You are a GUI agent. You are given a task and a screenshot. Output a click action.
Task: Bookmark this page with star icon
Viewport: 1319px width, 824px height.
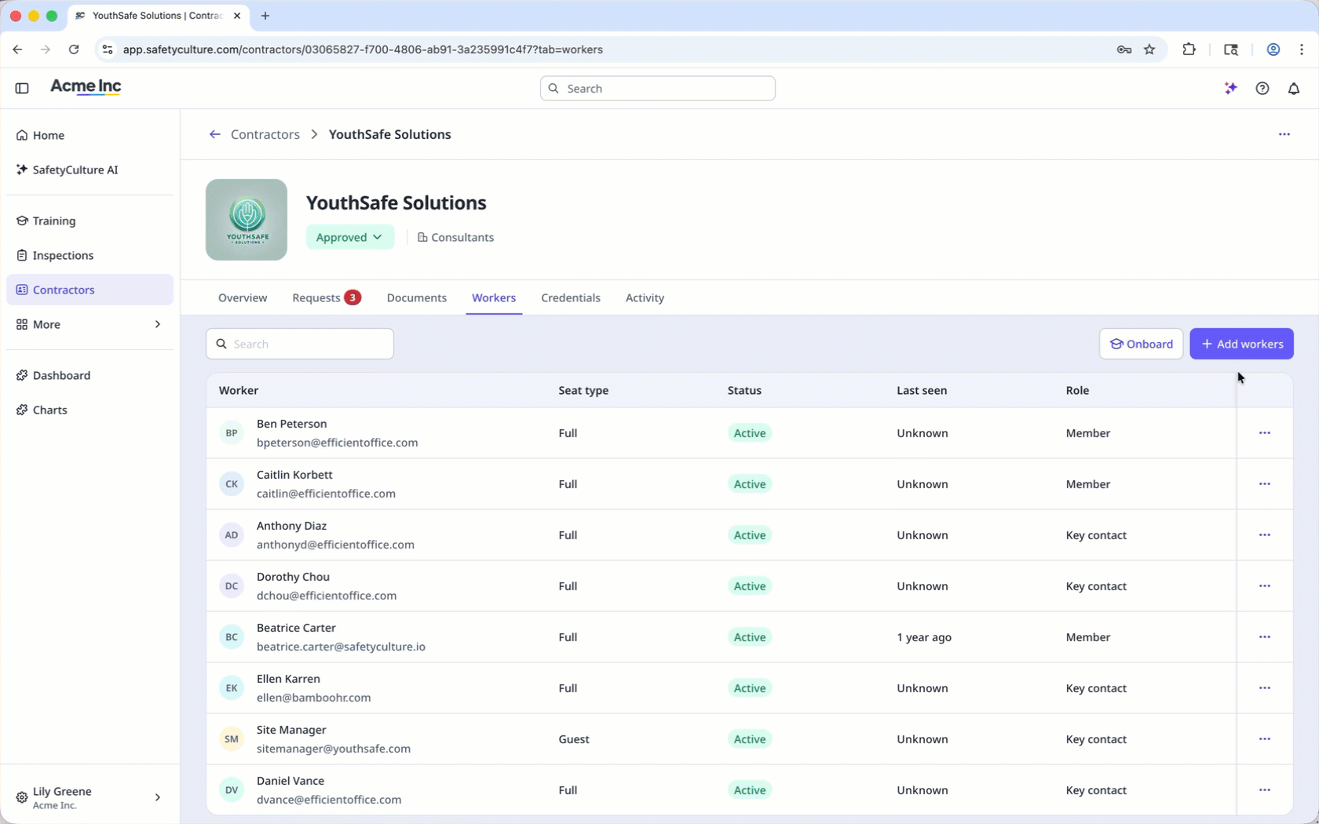pyautogui.click(x=1149, y=49)
